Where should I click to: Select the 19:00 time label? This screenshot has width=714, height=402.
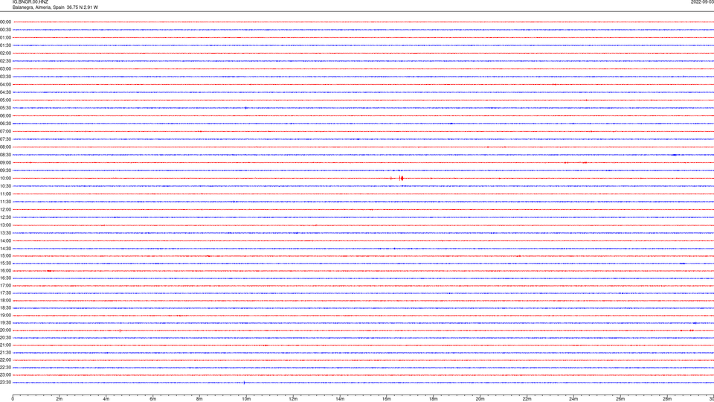[5, 316]
